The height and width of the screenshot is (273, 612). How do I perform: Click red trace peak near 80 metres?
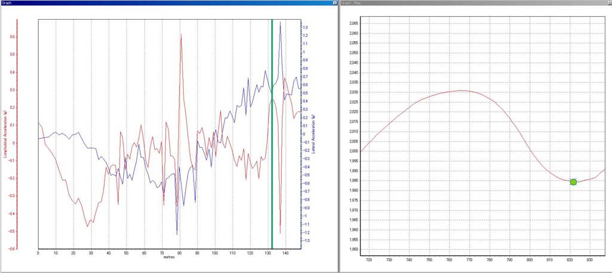[180, 35]
